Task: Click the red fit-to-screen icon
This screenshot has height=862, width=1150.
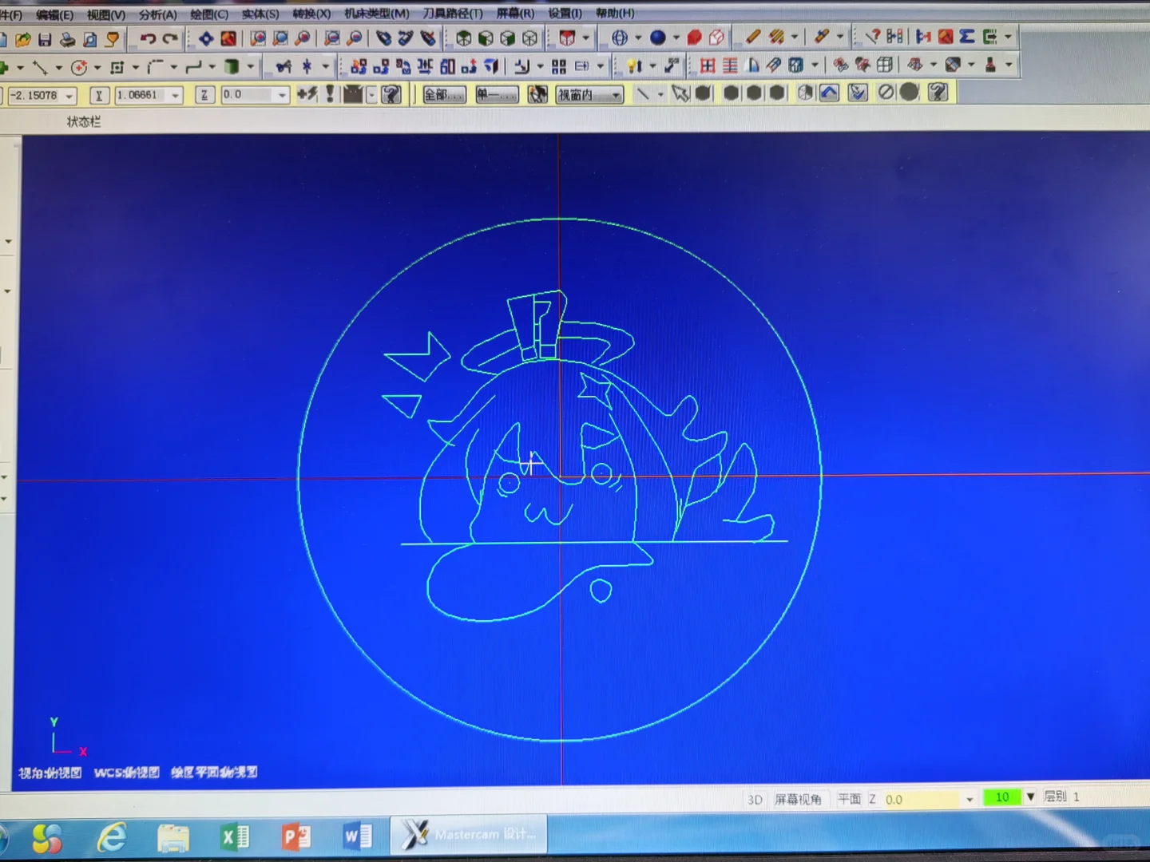Action: tap(228, 38)
